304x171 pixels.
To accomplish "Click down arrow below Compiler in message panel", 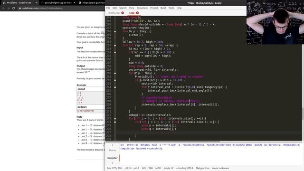I will [x=112, y=163].
